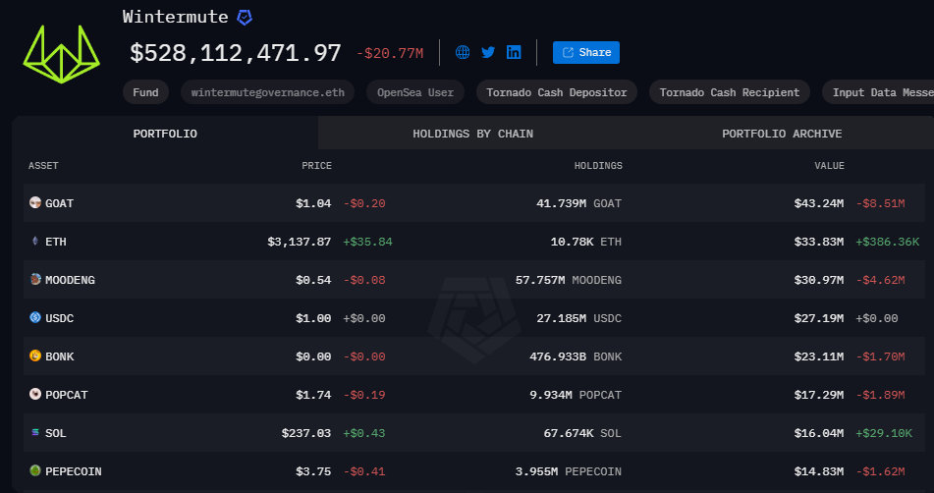
Task: Switch to the HOLDINGS BY CHAIN tab
Action: [473, 134]
